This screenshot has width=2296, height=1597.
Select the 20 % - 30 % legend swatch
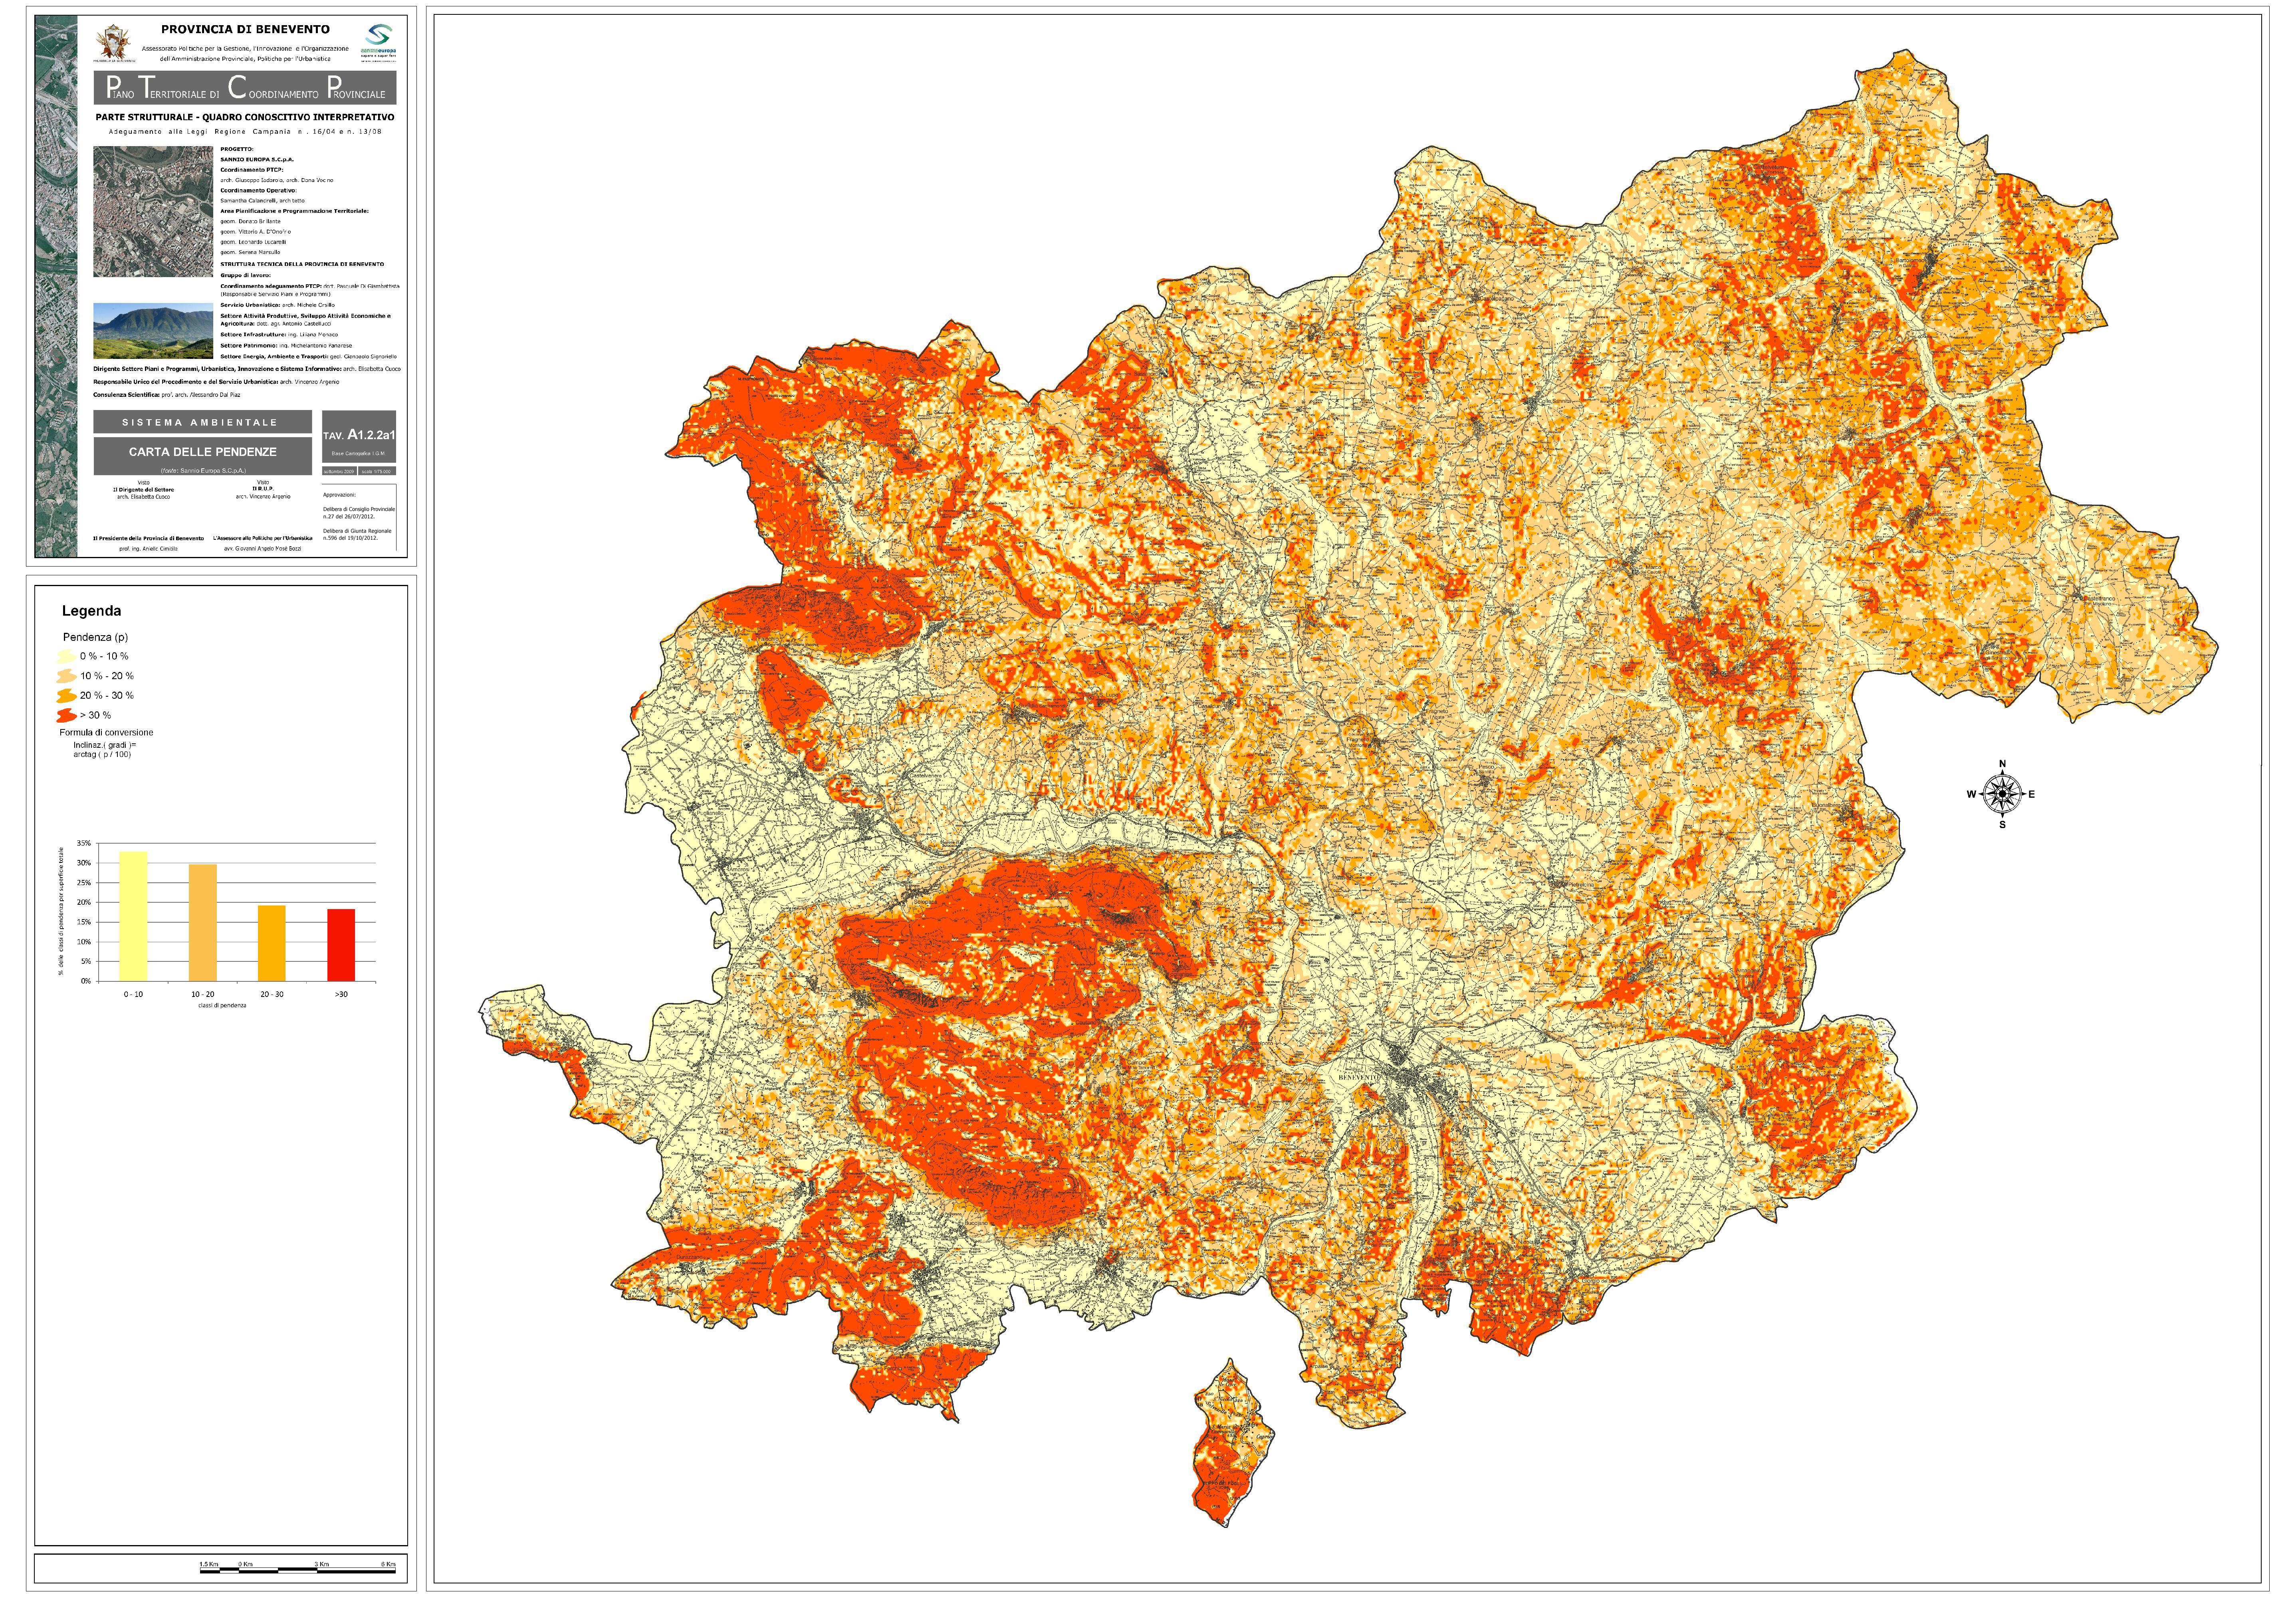[x=67, y=696]
